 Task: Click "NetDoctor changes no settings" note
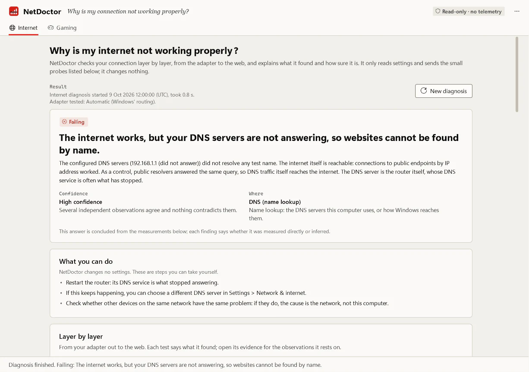(x=139, y=272)
